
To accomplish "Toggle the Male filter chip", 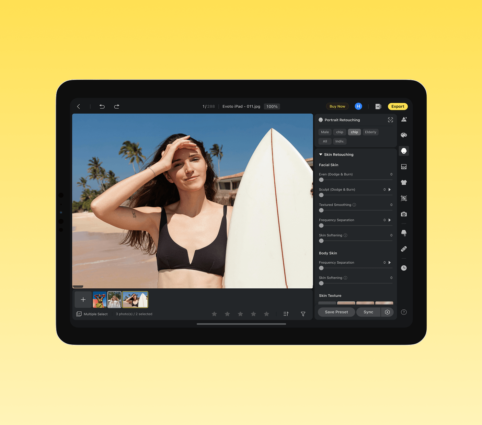I will [x=325, y=132].
